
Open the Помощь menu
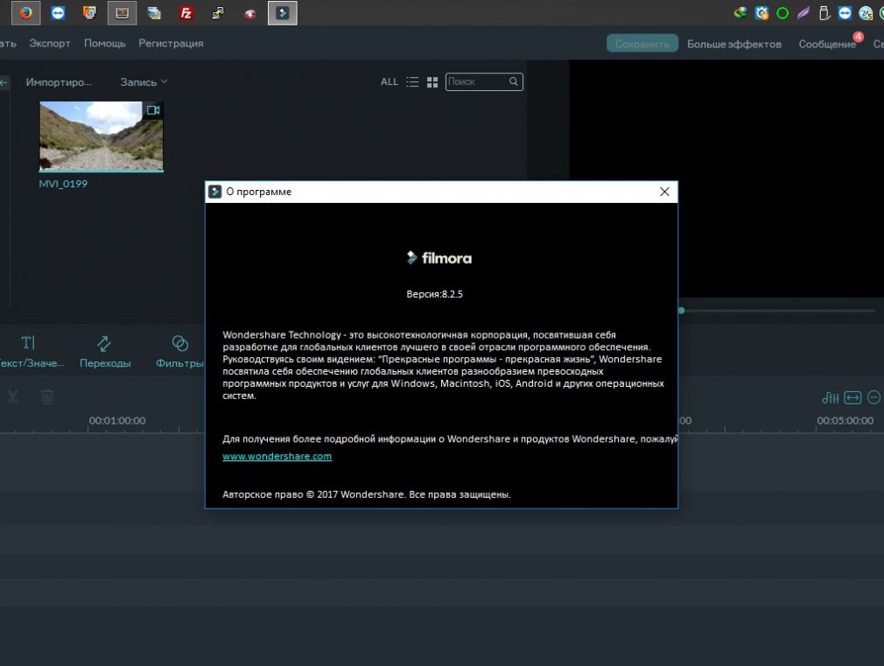[x=105, y=44]
